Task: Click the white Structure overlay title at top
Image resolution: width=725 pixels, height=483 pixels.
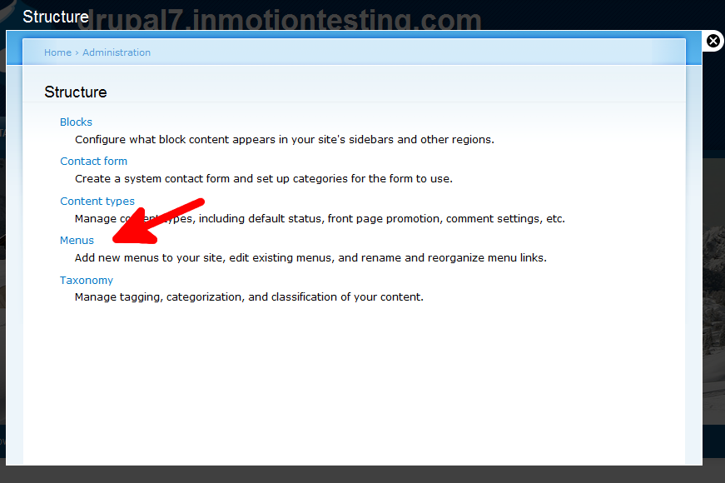Action: click(x=56, y=17)
